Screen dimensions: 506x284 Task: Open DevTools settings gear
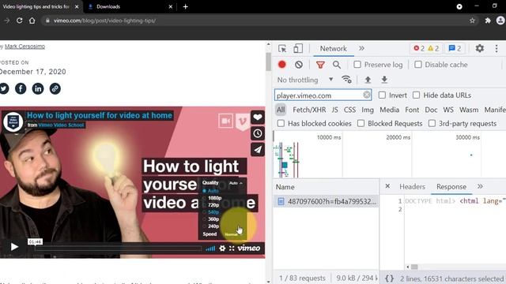pos(480,49)
